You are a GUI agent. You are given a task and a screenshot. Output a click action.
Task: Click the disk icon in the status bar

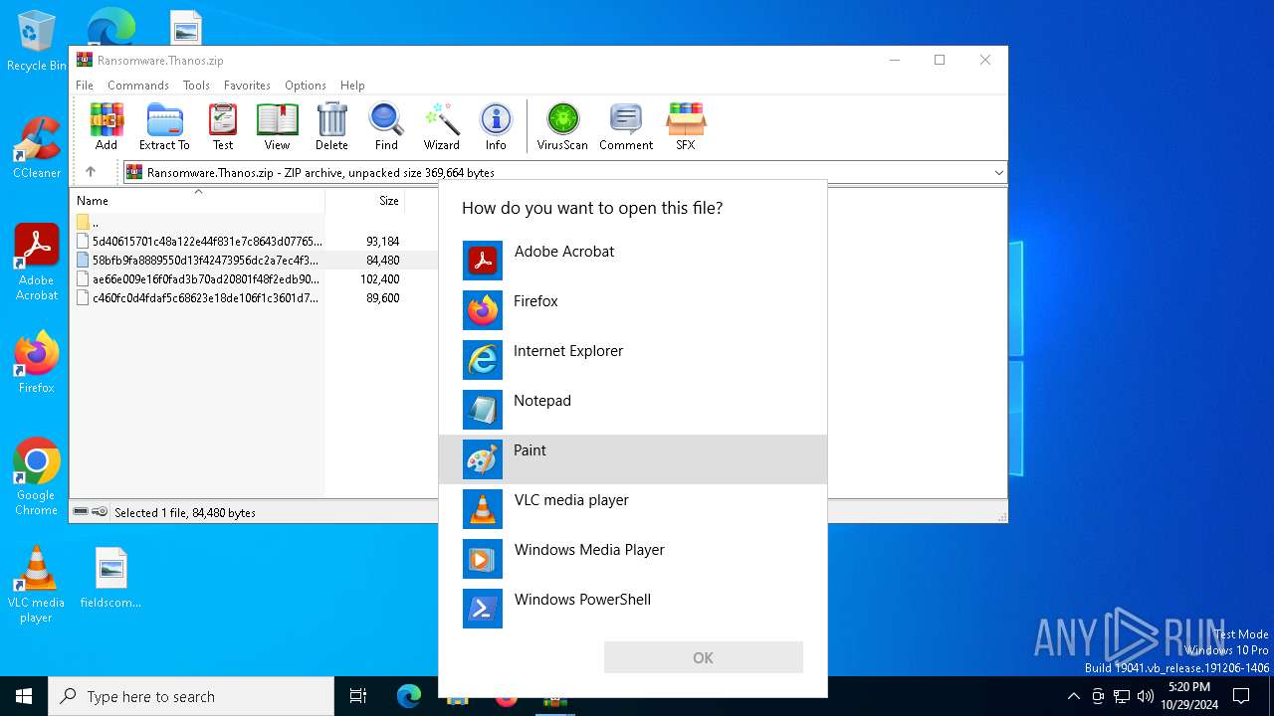(81, 512)
